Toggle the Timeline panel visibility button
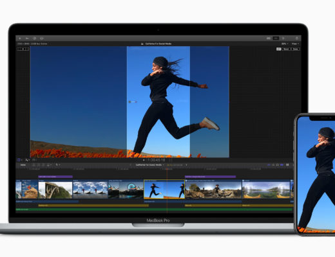Image resolution: width=335 pixels, height=257 pixels. [276, 39]
